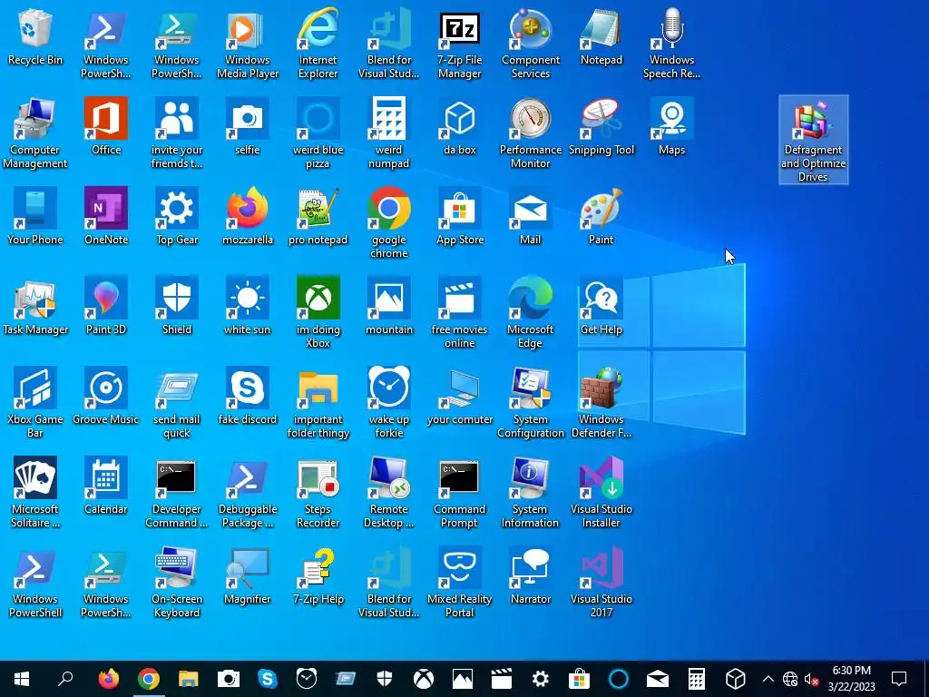Open the Action Center notifications icon

click(x=899, y=679)
